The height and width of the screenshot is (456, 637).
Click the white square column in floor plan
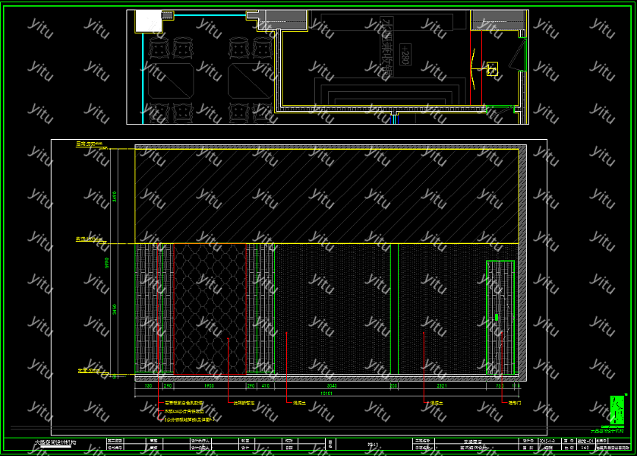(x=147, y=21)
